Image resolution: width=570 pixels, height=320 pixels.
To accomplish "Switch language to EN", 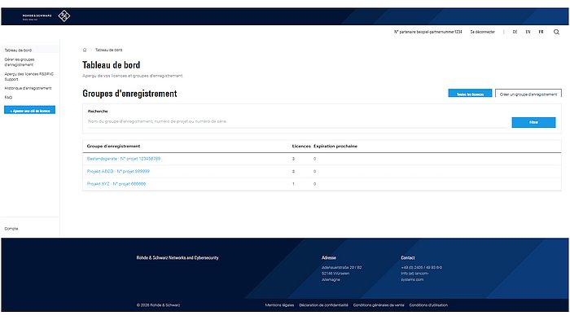I will pyautogui.click(x=528, y=32).
